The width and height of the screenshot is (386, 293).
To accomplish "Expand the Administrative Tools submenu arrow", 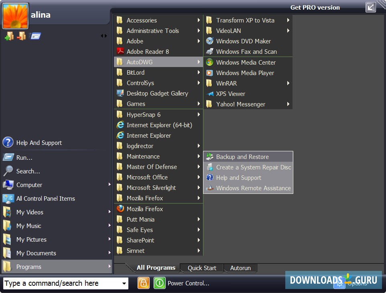I will (x=199, y=31).
